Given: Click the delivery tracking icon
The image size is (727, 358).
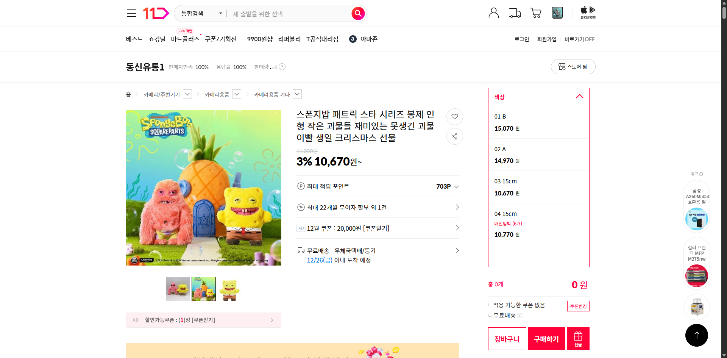Looking at the screenshot, I should coord(515,13).
